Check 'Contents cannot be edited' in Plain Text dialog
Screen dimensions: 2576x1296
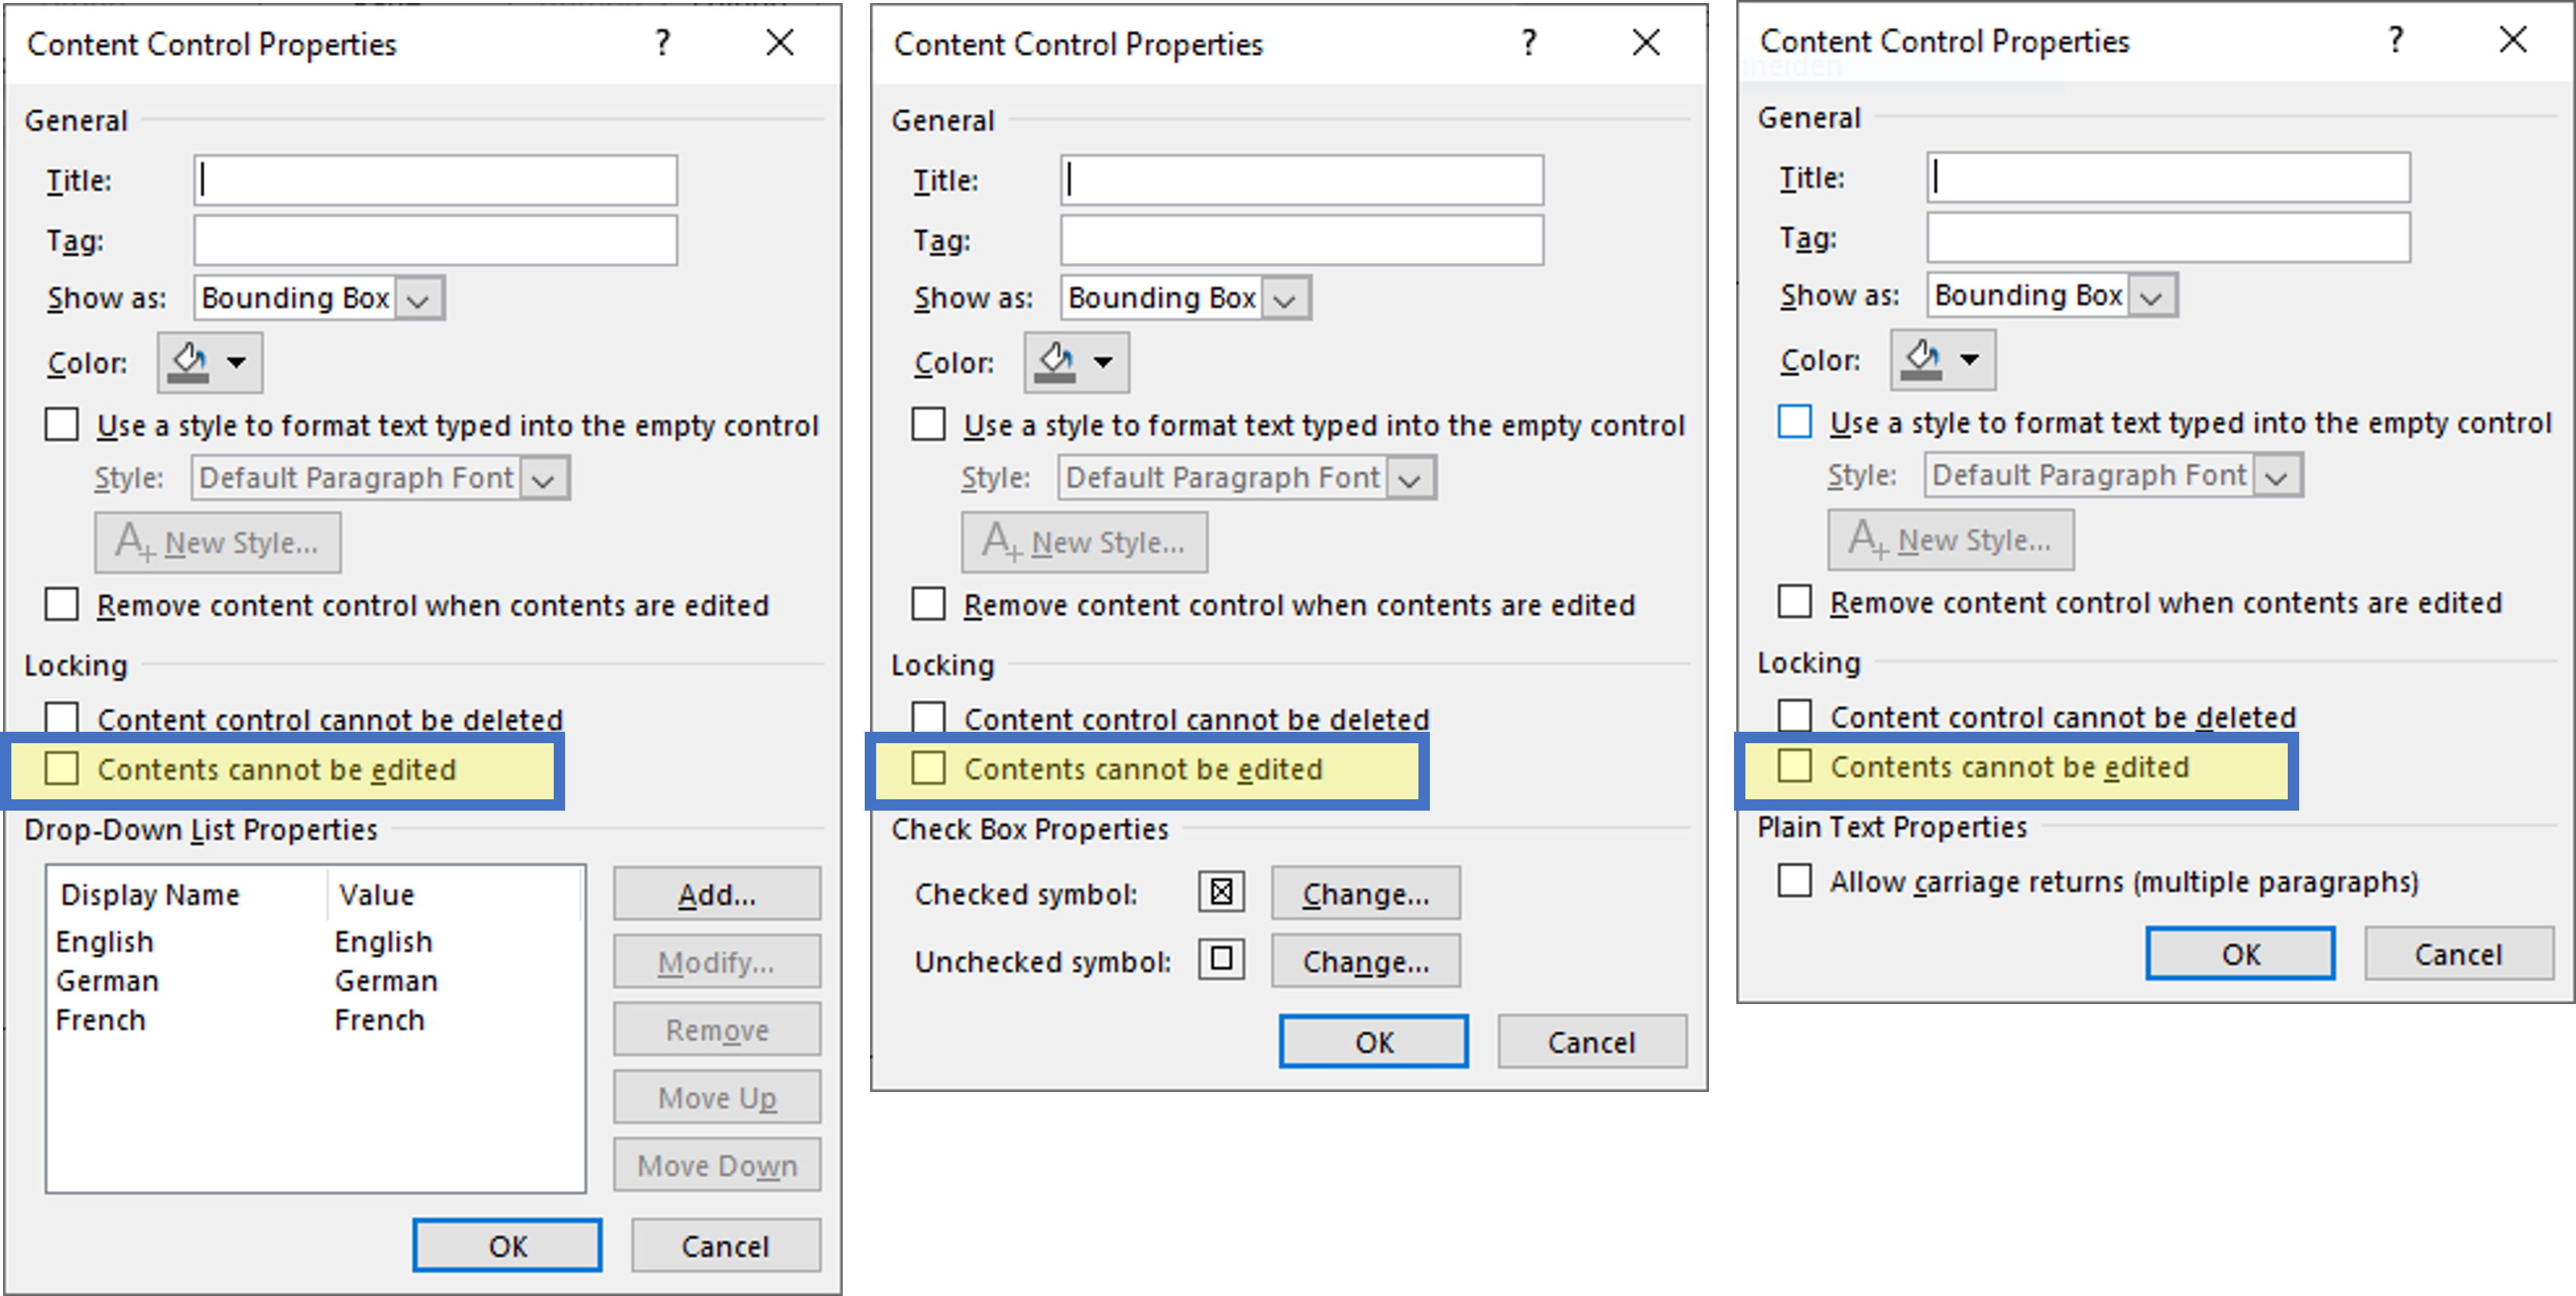point(1795,766)
